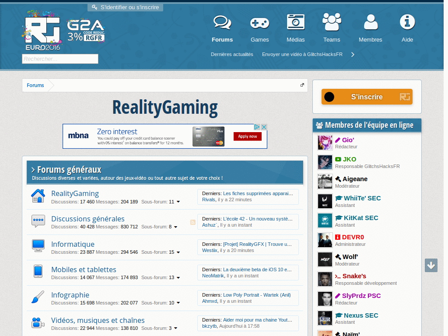Open Gio' avatar thumbnail

325,143
